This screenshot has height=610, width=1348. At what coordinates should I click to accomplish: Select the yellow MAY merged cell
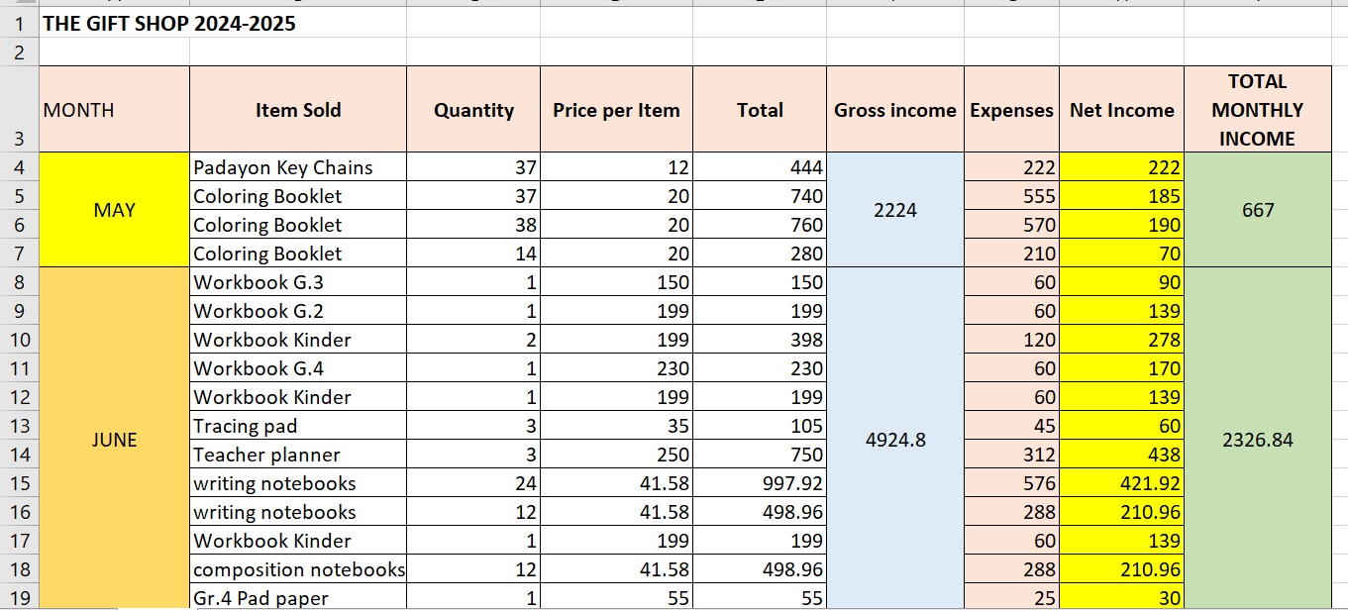[x=114, y=210]
